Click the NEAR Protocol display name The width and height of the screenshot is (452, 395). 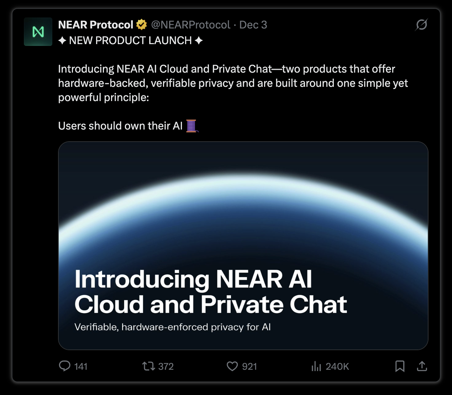pos(96,25)
